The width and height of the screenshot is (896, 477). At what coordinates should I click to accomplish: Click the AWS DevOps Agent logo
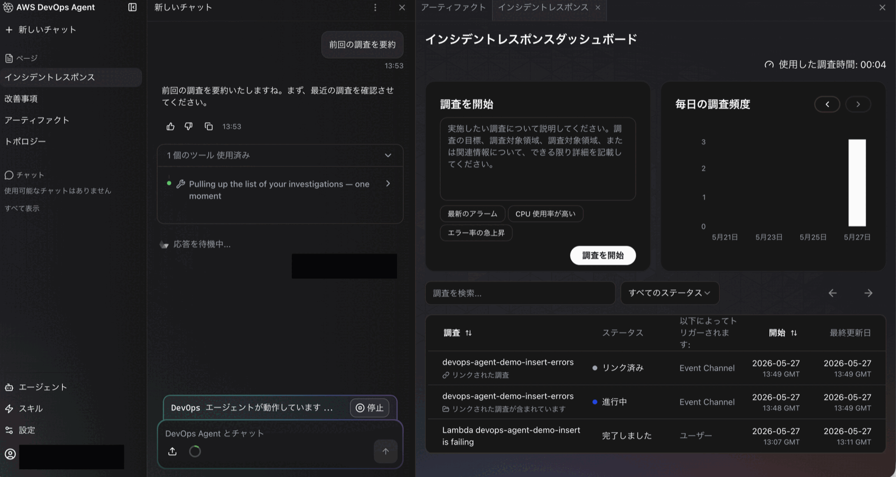pyautogui.click(x=8, y=7)
